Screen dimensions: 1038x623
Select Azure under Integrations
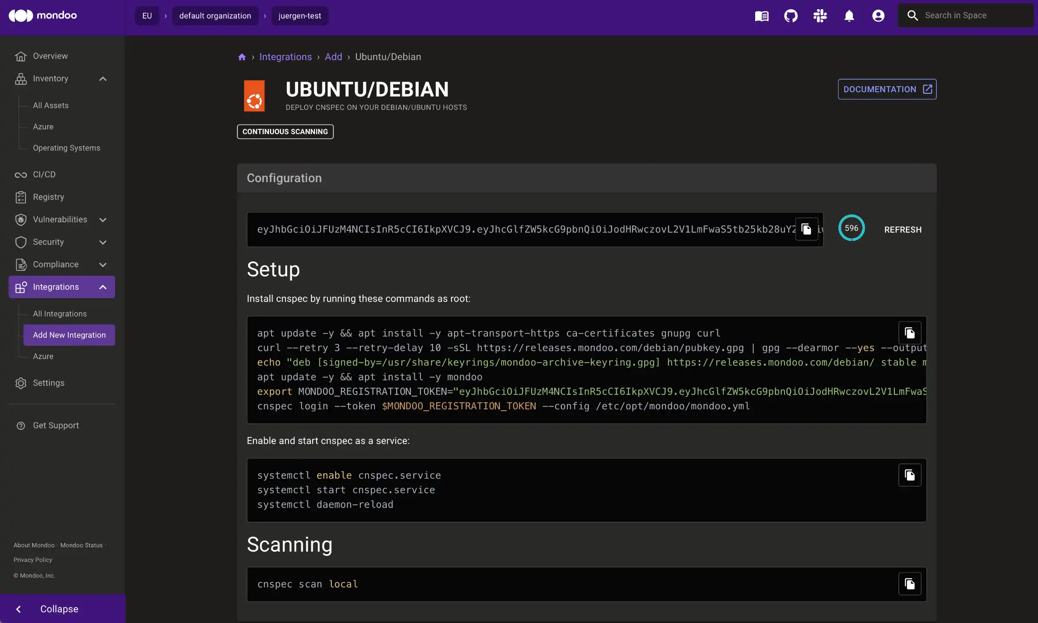pos(43,356)
